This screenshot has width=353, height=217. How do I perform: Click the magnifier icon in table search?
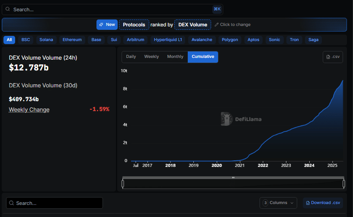pyautogui.click(x=12, y=203)
